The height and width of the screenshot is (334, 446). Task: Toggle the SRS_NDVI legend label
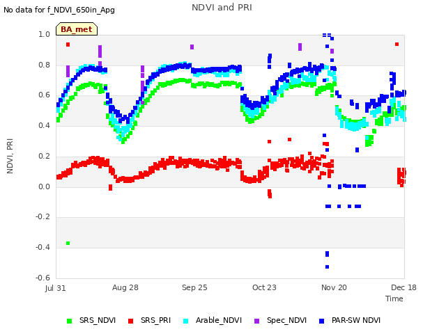tap(98, 320)
